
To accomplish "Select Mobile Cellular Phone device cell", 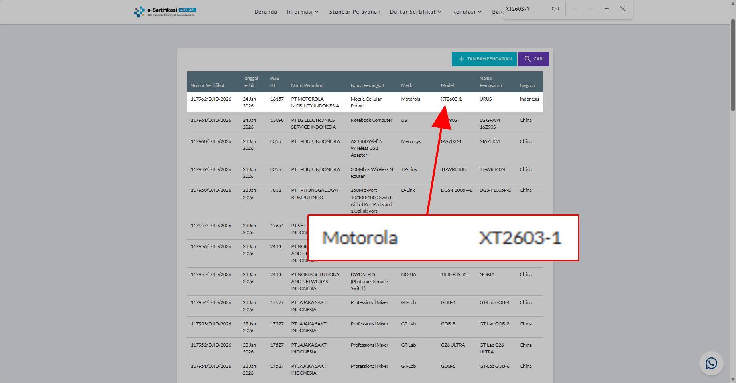I will coord(366,102).
